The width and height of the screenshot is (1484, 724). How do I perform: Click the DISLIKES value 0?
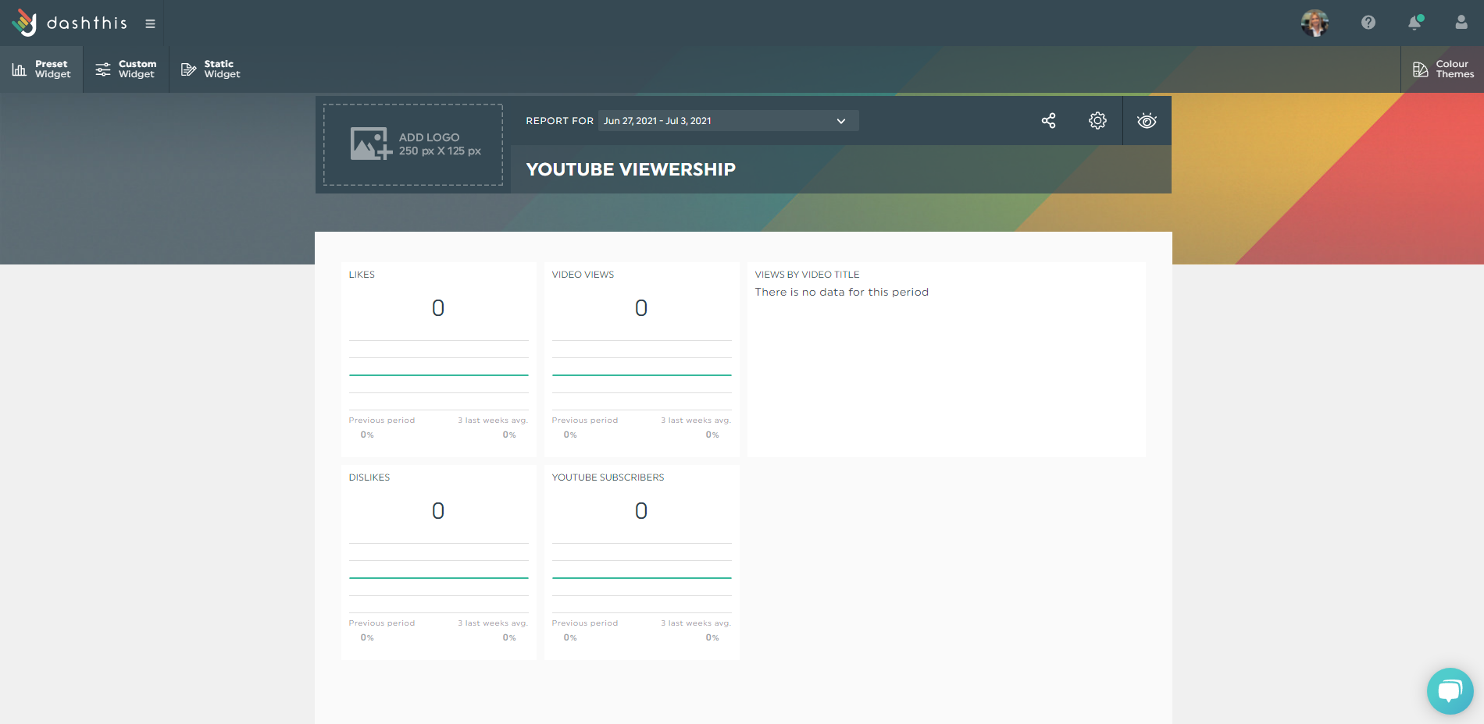coord(438,511)
